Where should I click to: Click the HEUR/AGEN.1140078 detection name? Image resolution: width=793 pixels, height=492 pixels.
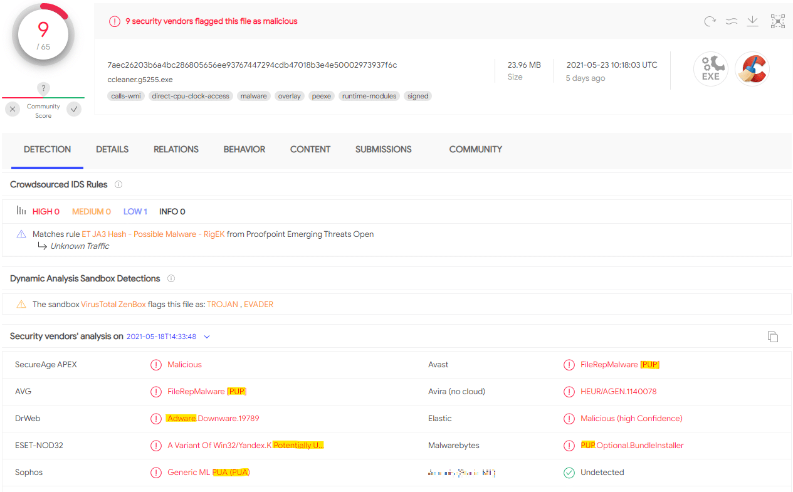619,392
